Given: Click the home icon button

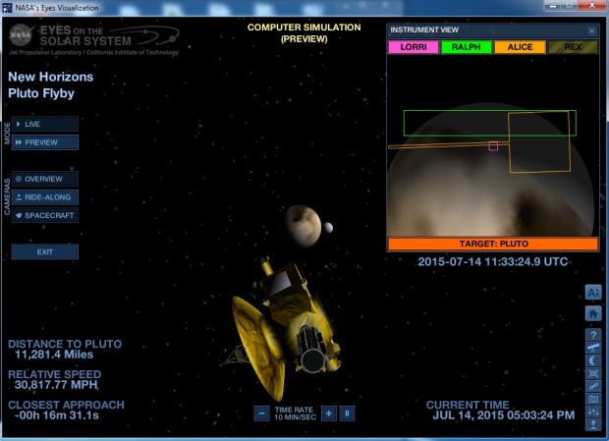Looking at the screenshot, I should pyautogui.click(x=593, y=313).
